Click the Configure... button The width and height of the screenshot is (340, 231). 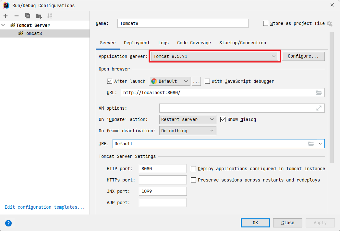303,56
